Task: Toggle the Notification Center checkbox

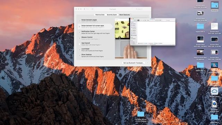Action: [x=79, y=32]
